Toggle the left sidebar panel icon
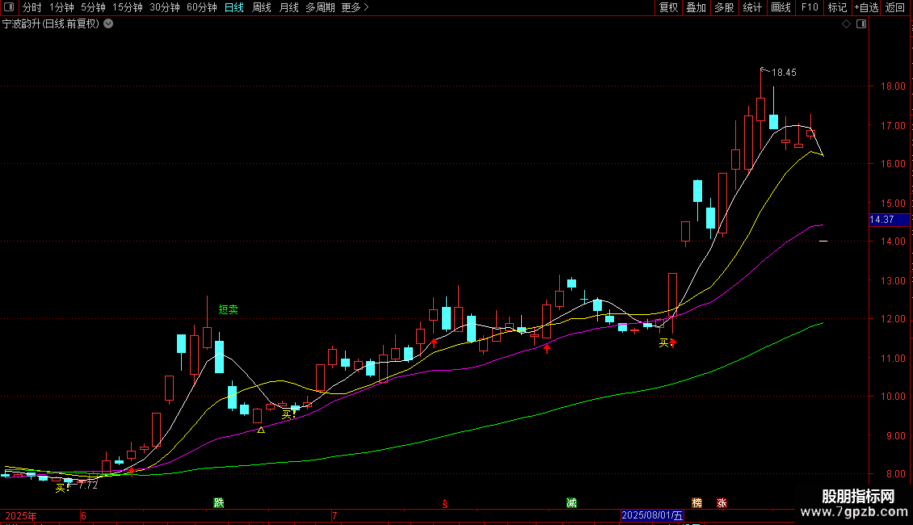 tap(9, 7)
